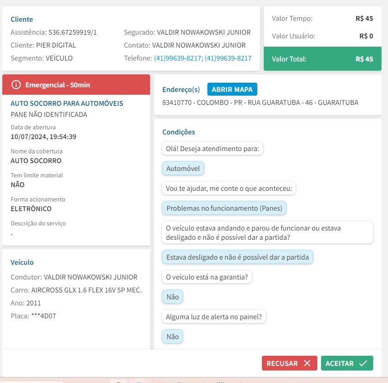The height and width of the screenshot is (383, 388).
Task: Click the checkmark icon on ACEITAR button
Action: click(x=363, y=363)
